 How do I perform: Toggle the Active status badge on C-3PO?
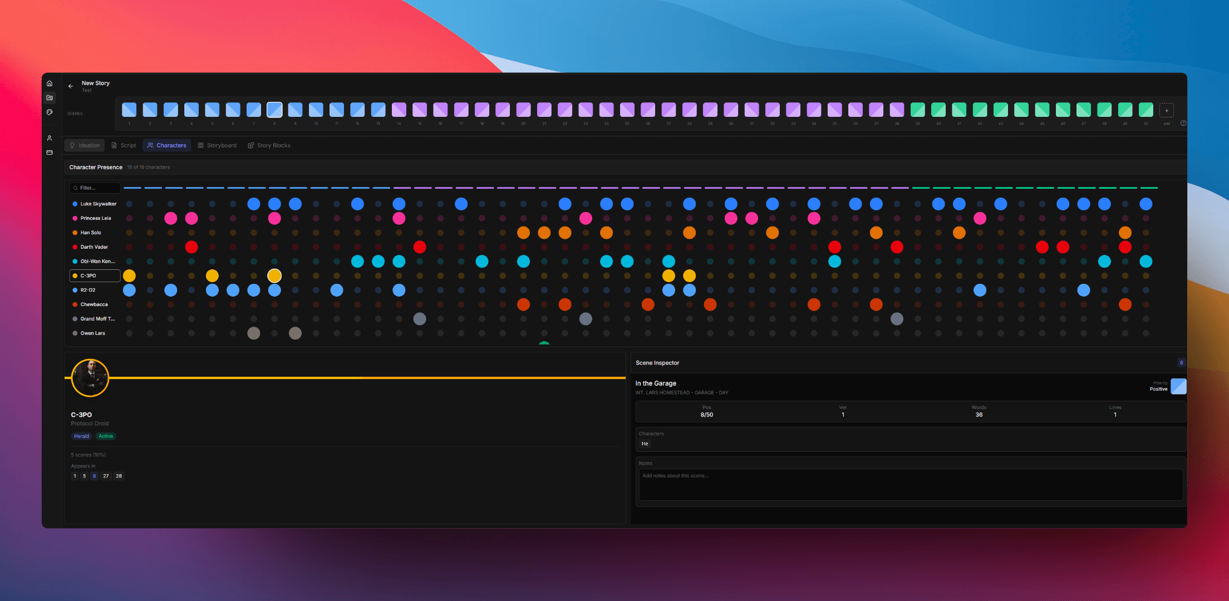click(106, 436)
